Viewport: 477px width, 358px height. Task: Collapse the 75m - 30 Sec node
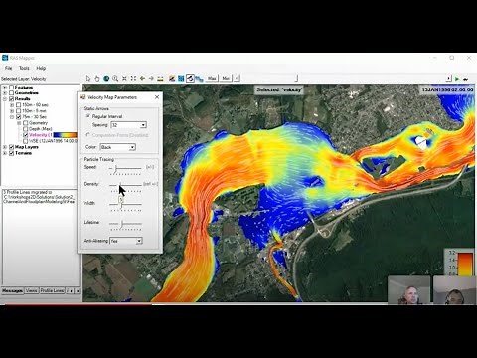point(12,117)
